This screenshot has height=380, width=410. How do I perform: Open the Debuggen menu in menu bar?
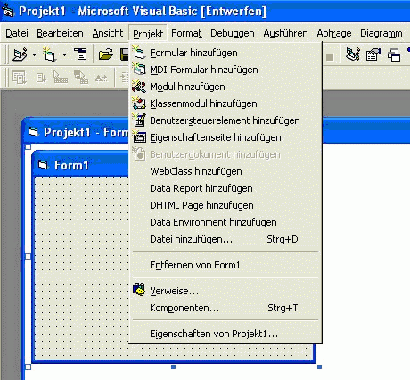[x=233, y=33]
